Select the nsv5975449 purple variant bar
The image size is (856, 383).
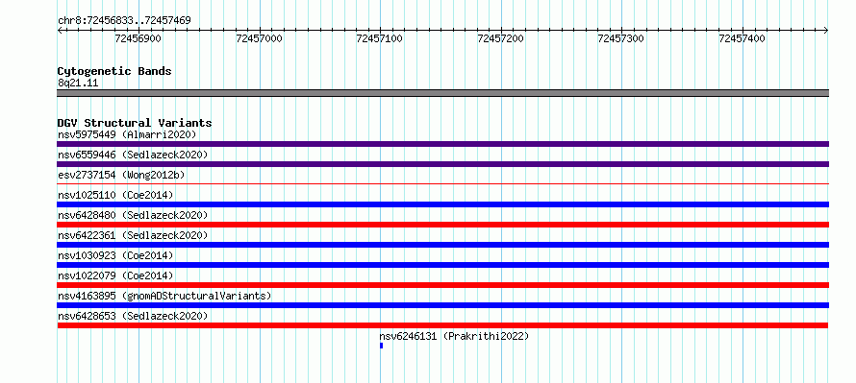click(442, 144)
